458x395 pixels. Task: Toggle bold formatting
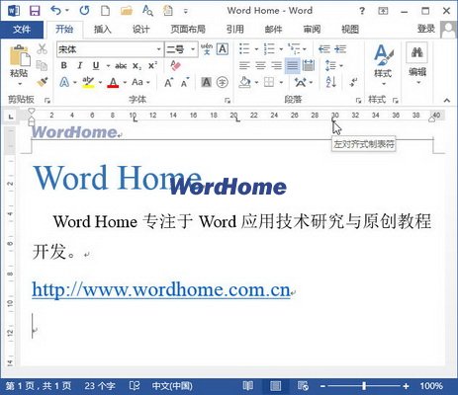click(64, 65)
